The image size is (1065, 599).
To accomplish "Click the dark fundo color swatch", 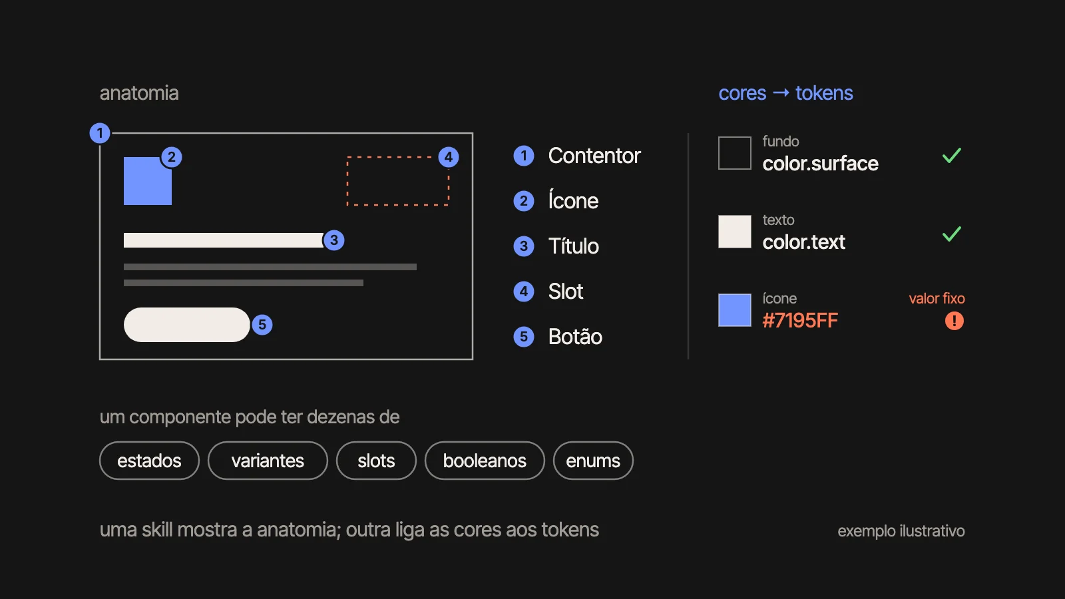I will (x=735, y=153).
